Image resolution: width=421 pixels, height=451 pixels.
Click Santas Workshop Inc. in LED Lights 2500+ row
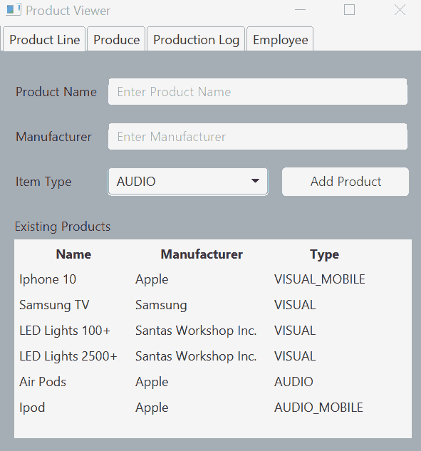[x=196, y=356]
